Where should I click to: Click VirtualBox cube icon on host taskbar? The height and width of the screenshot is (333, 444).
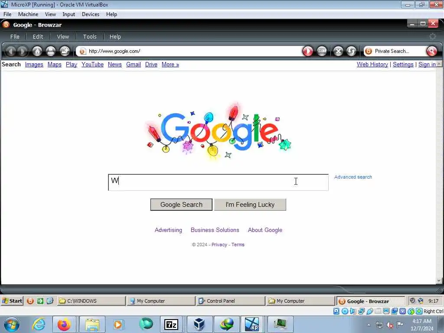click(x=199, y=324)
